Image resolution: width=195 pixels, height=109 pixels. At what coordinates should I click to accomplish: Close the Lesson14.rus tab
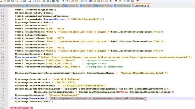[129, 6]
